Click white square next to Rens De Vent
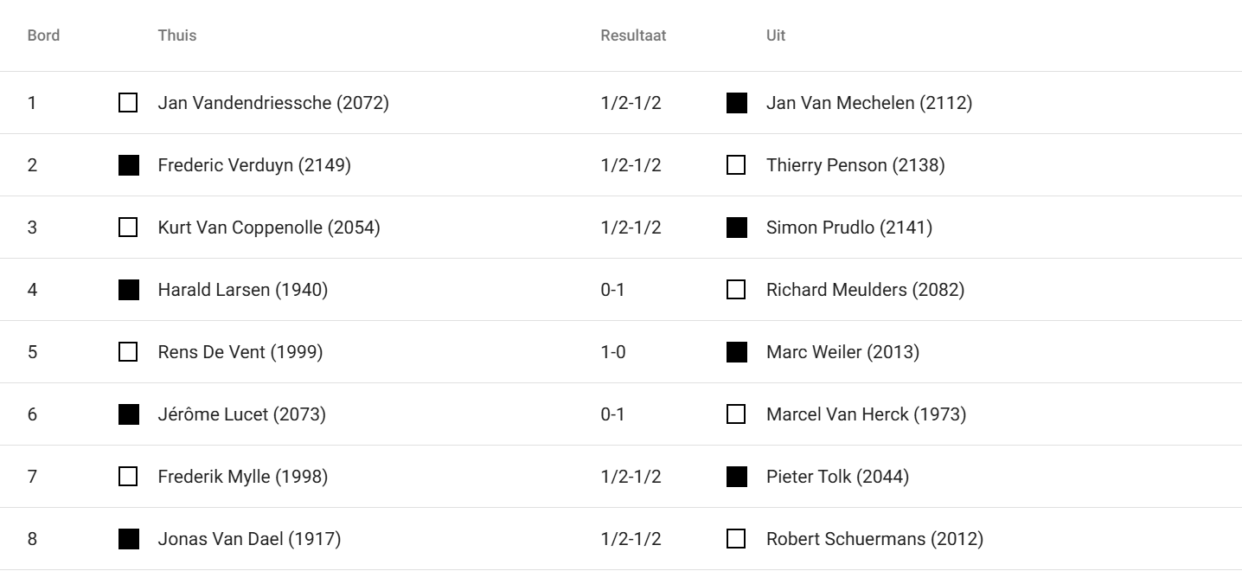Image resolution: width=1242 pixels, height=571 pixels. click(128, 352)
